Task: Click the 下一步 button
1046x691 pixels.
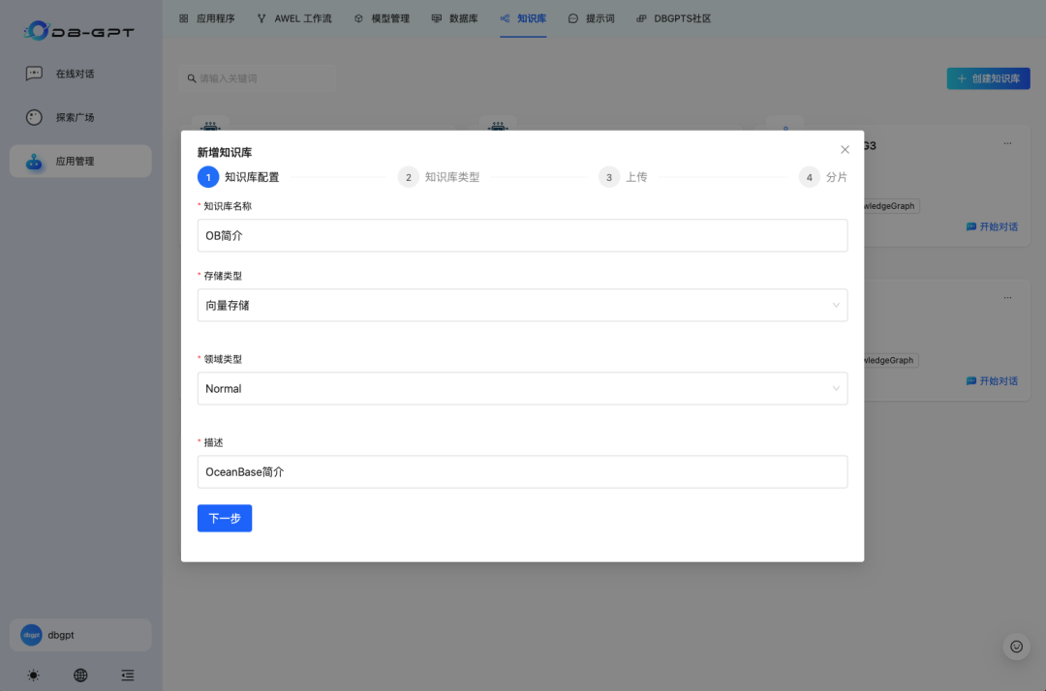Action: pos(224,518)
